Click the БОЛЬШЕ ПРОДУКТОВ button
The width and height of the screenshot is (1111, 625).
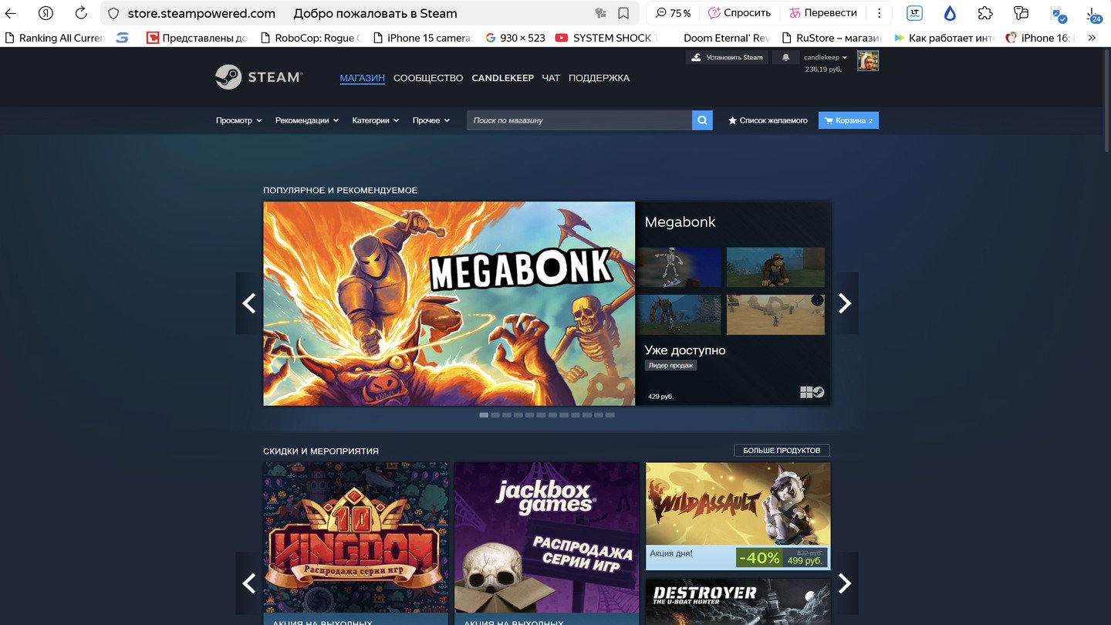(x=782, y=450)
